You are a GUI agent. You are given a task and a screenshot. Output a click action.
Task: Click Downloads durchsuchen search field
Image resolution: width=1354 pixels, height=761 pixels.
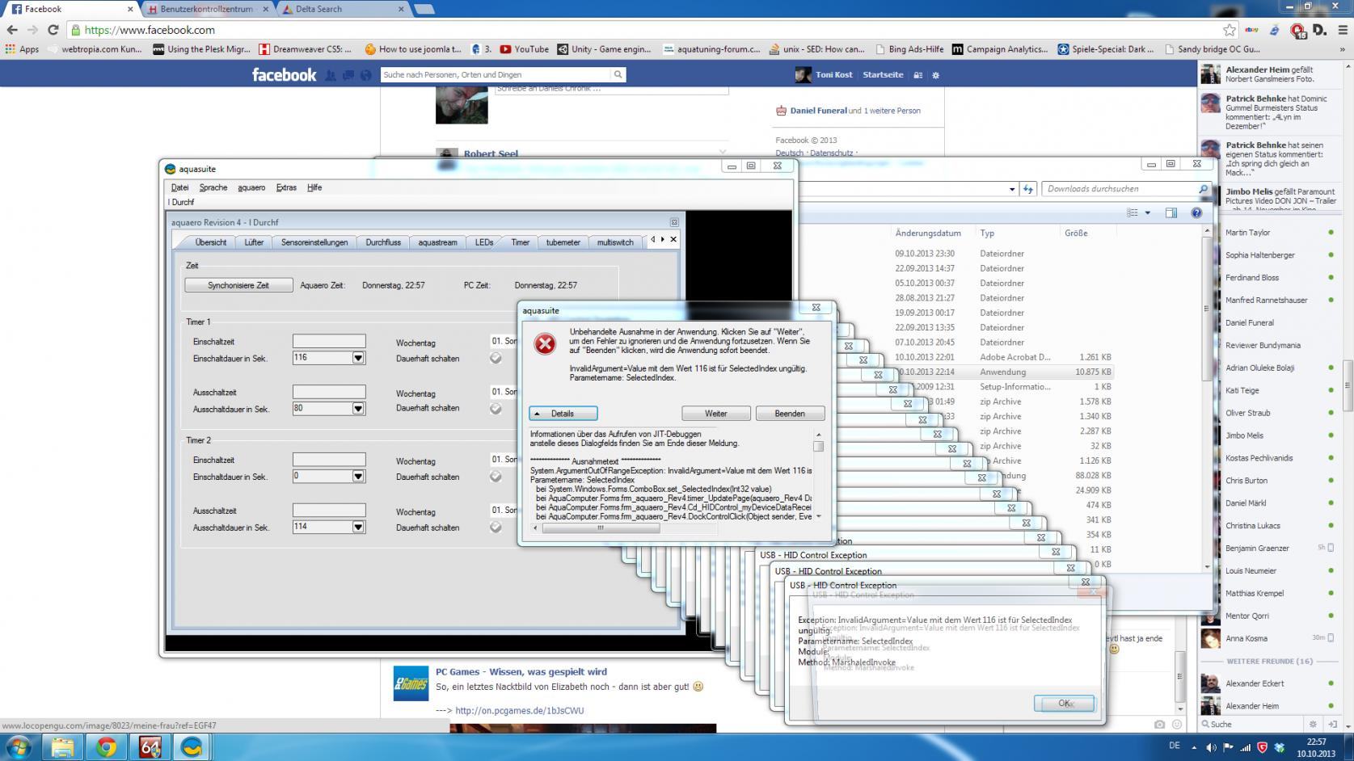[1120, 189]
